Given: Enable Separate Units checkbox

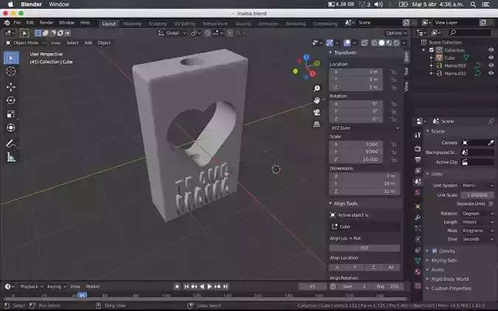Looking at the screenshot, I should 491,203.
